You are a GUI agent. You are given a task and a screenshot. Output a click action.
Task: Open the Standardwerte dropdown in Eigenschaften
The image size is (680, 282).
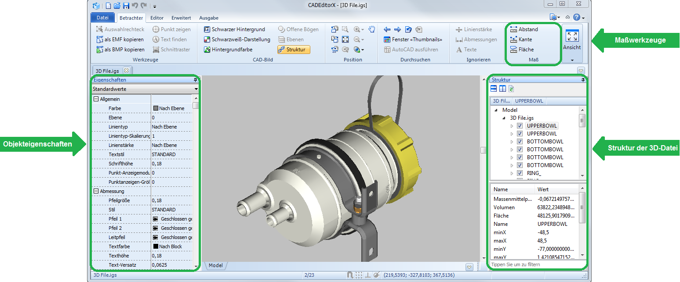coord(196,89)
